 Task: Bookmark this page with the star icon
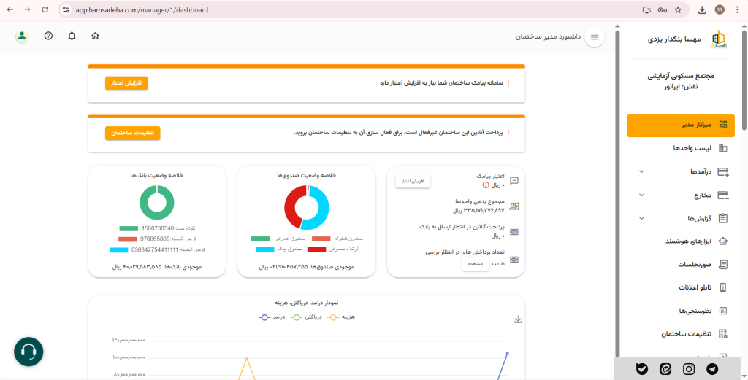click(678, 10)
